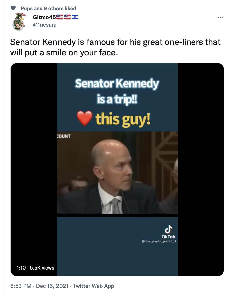Click 'Pops and 9 others liked' text

coord(48,8)
